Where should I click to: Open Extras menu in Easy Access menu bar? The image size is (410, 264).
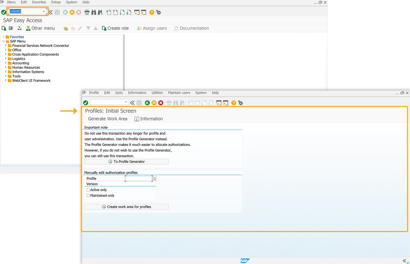click(56, 2)
